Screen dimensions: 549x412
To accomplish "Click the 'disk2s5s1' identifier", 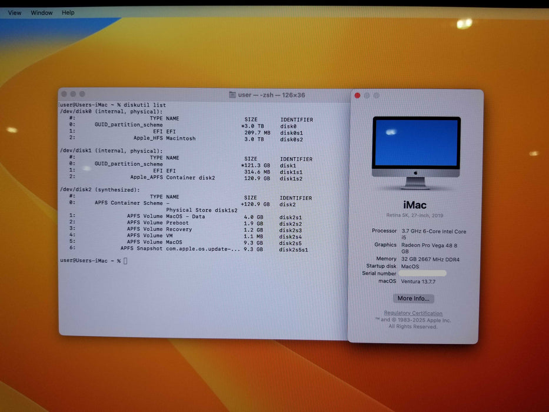I will pyautogui.click(x=294, y=250).
